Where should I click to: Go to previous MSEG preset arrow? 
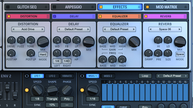point(158,76)
